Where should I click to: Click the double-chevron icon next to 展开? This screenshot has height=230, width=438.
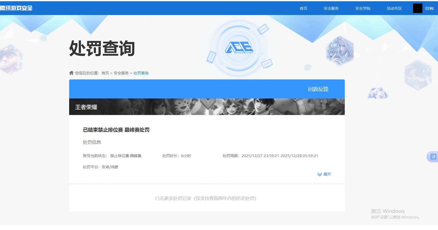click(319, 174)
